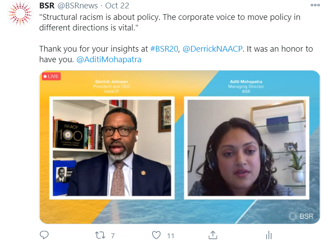Screen dimensions: 329x244
Task: Open the #BSR20 hashtag link
Action: [164, 49]
